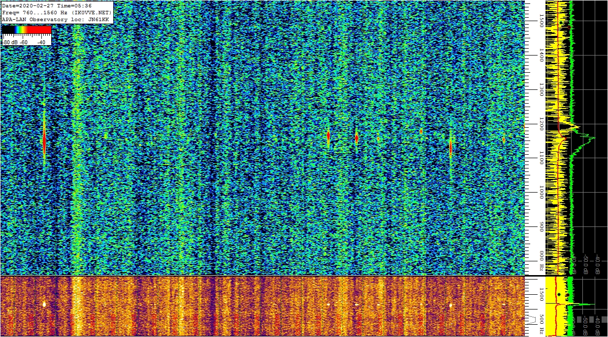
Task: Click the 900 frequency axis label
Action: click(x=541, y=226)
